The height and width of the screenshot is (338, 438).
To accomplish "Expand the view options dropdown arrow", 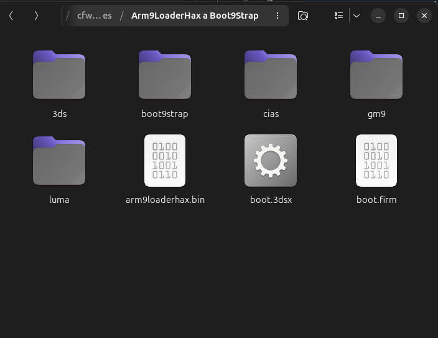I will click(356, 16).
